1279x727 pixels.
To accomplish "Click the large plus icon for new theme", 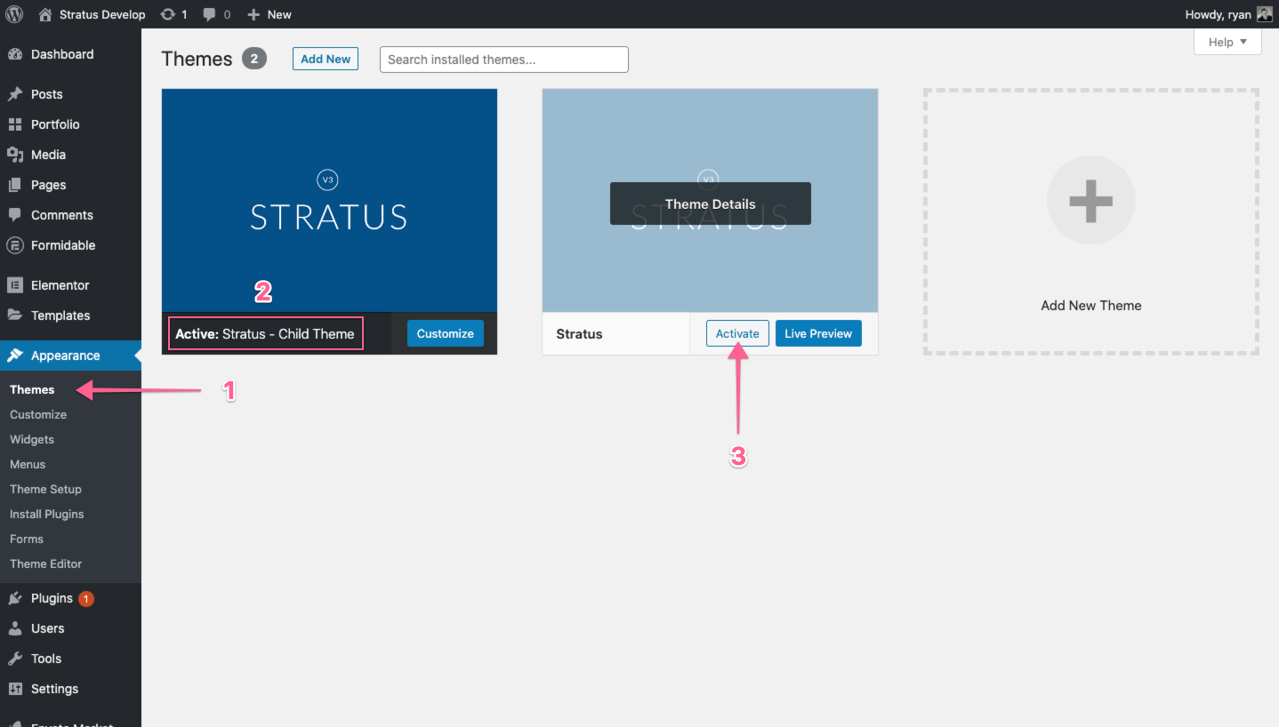I will [x=1090, y=200].
